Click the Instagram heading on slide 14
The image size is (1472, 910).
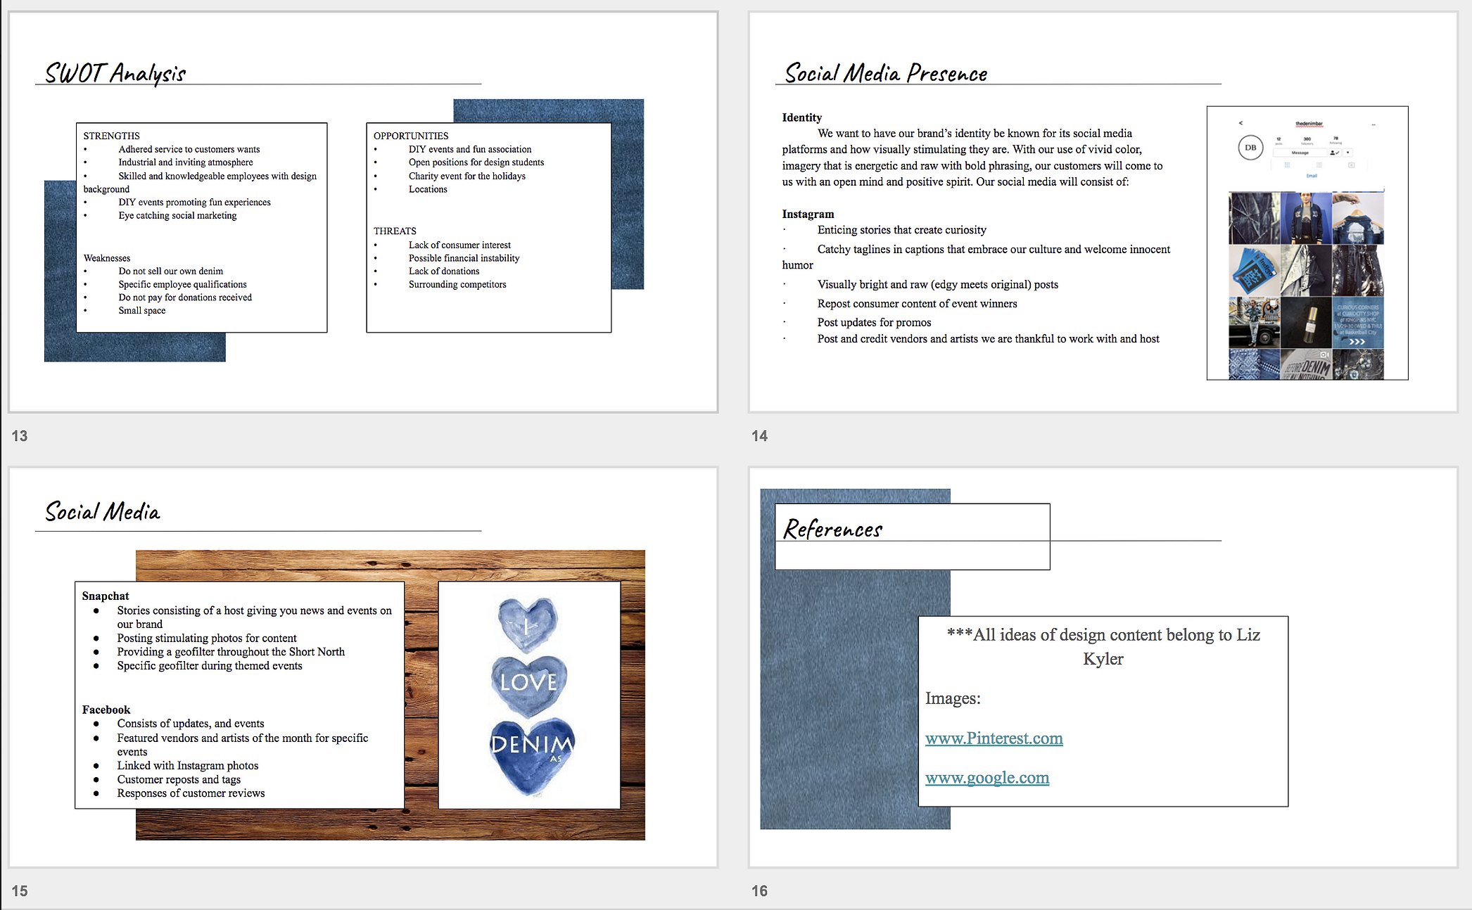(808, 214)
